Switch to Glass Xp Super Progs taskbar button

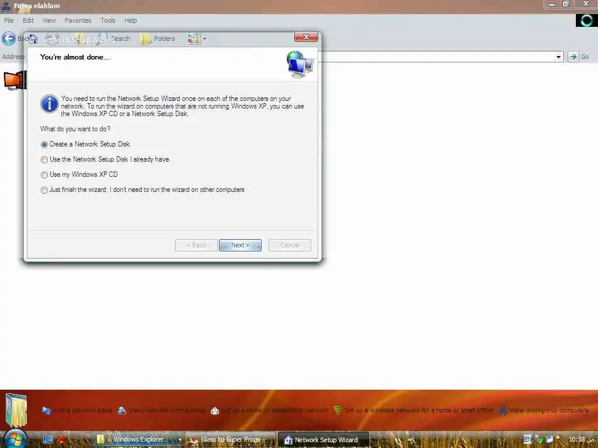click(x=230, y=440)
